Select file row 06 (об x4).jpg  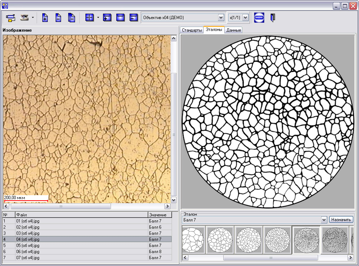(x=87, y=252)
